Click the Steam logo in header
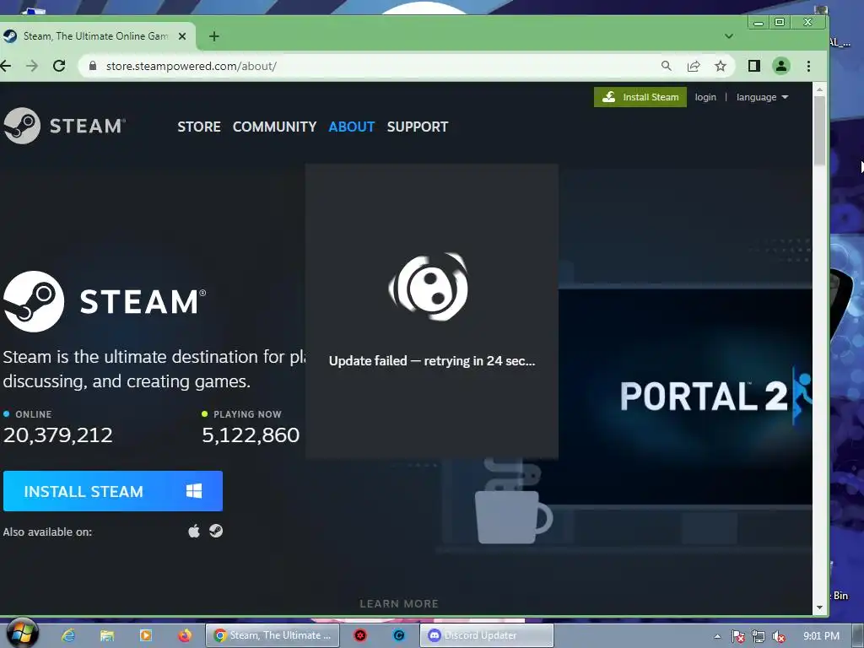 click(x=64, y=126)
